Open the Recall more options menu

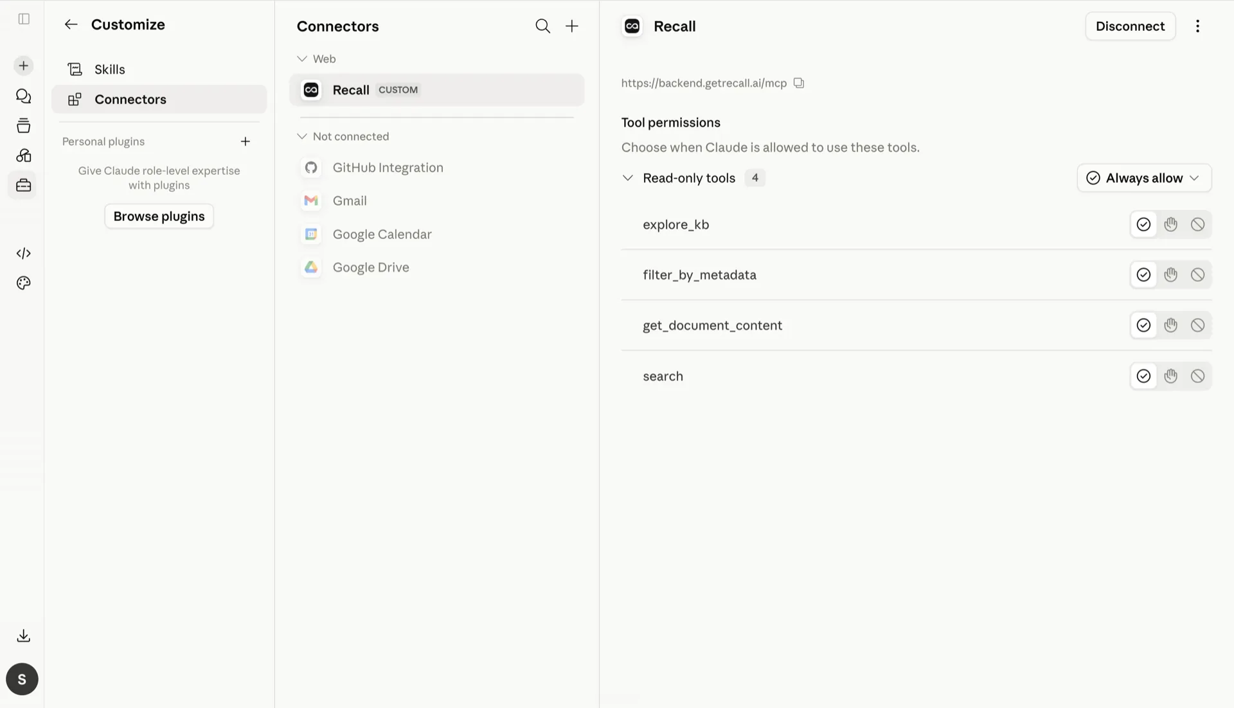pyautogui.click(x=1197, y=26)
